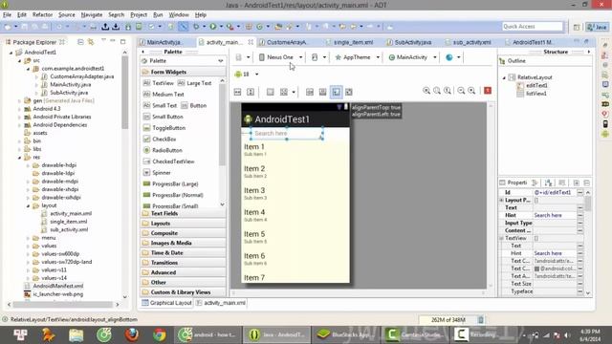Toggle fill width layout button
Screen dimensions: 612x344
point(237,92)
